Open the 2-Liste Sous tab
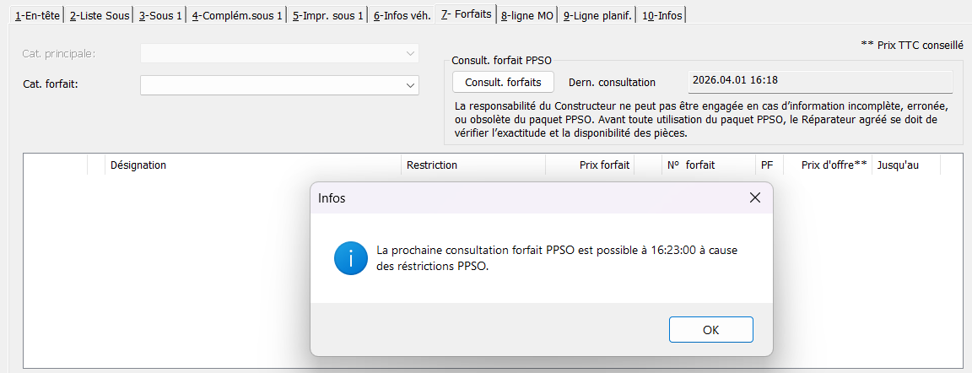This screenshot has width=972, height=373. [100, 15]
